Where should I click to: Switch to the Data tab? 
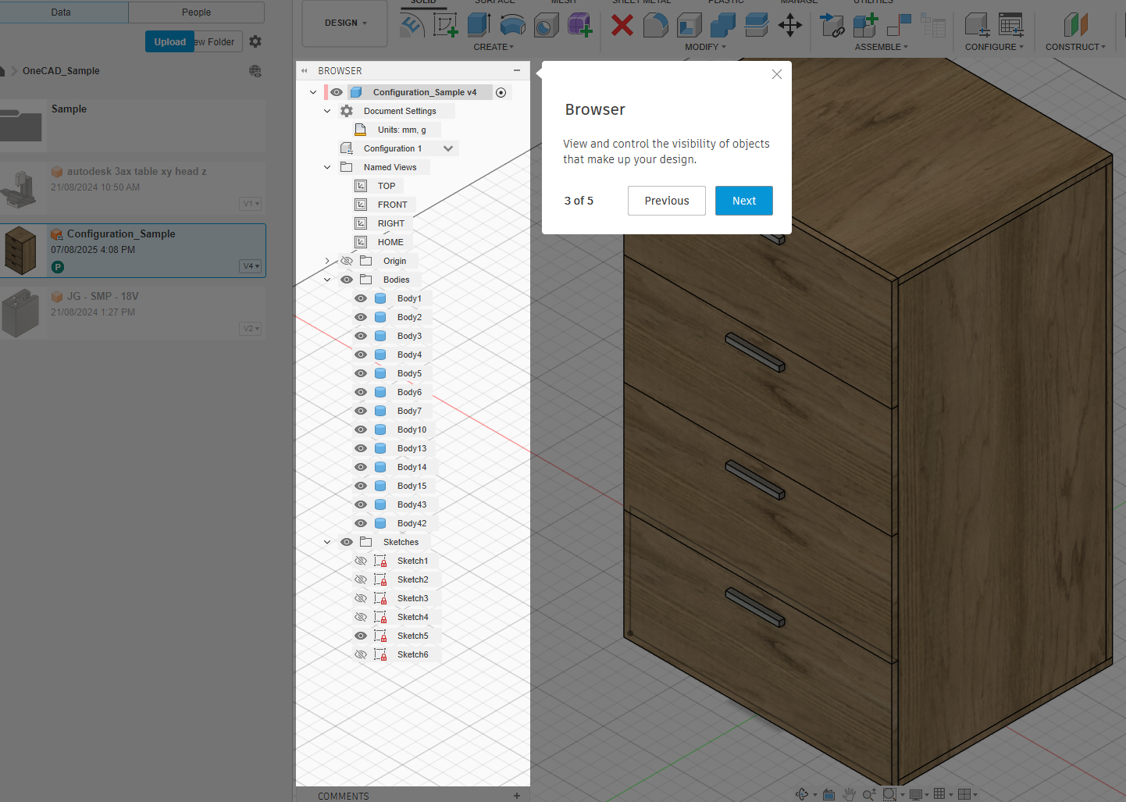(61, 12)
